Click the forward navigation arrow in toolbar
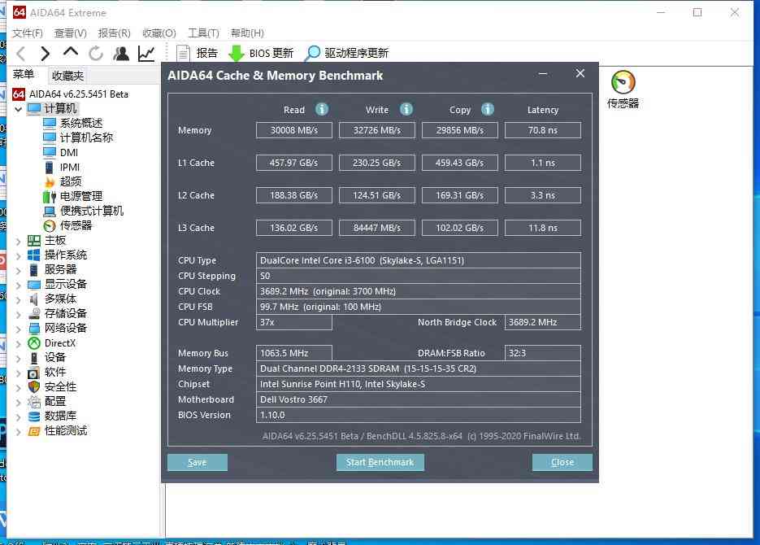Image resolution: width=760 pixels, height=545 pixels. point(46,54)
